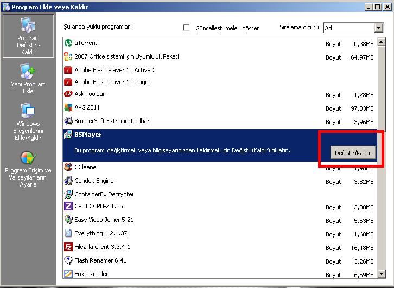Click the BSPlayer icon
This screenshot has width=394, height=288.
[x=68, y=135]
